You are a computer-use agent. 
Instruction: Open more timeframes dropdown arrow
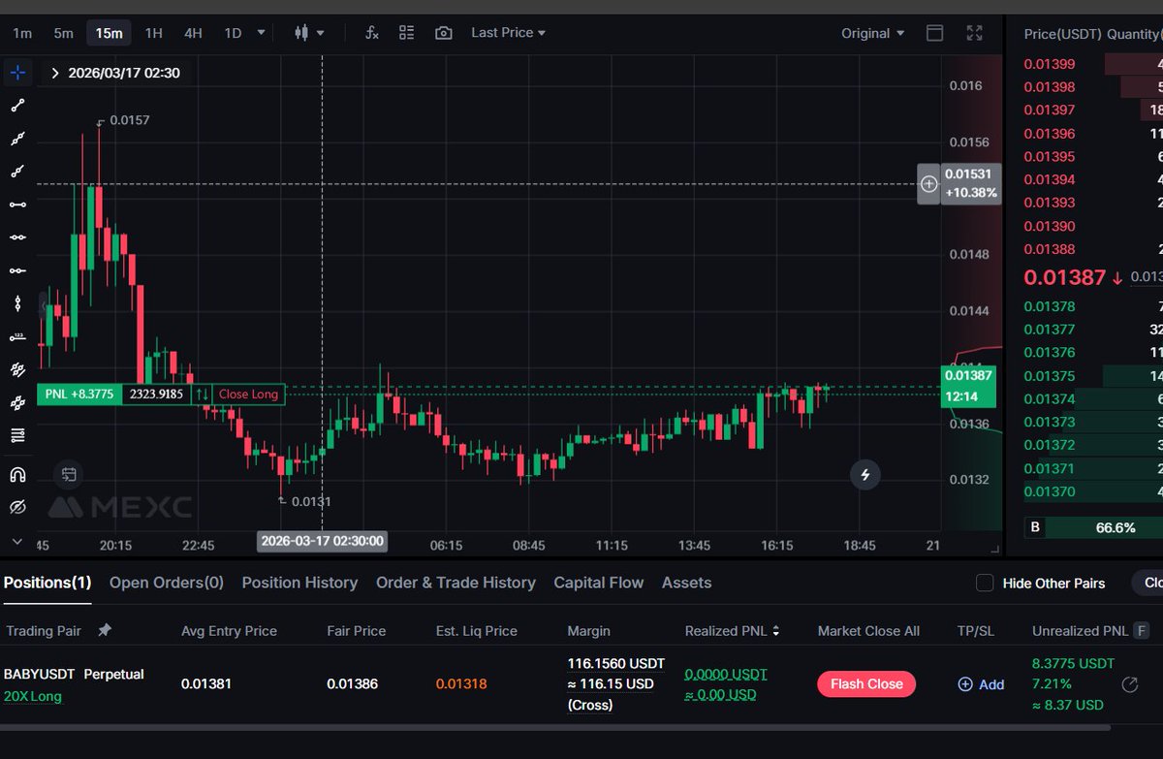pos(261,33)
